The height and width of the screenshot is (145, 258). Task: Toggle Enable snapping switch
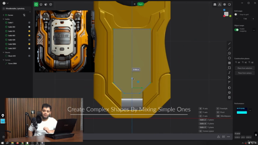pos(237,30)
